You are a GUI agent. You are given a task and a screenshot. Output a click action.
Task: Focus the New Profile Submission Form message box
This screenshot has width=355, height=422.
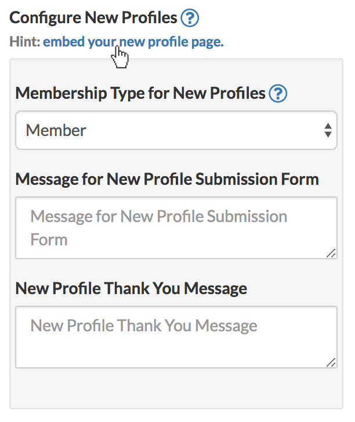pos(176,228)
